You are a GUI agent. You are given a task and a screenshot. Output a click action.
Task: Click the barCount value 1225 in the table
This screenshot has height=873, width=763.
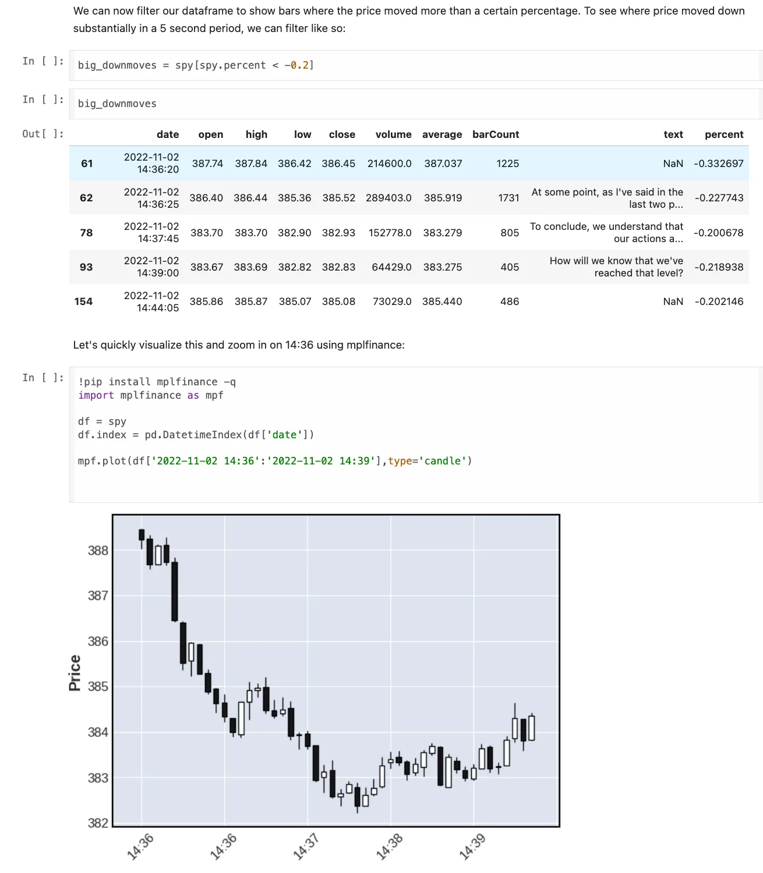pyautogui.click(x=507, y=164)
